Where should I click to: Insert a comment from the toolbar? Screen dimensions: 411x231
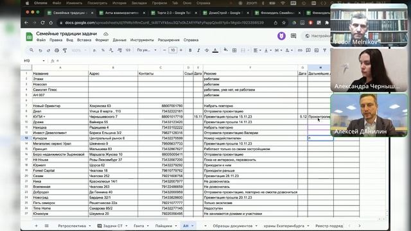(x=308, y=50)
